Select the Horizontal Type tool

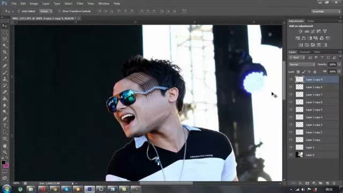click(5, 125)
